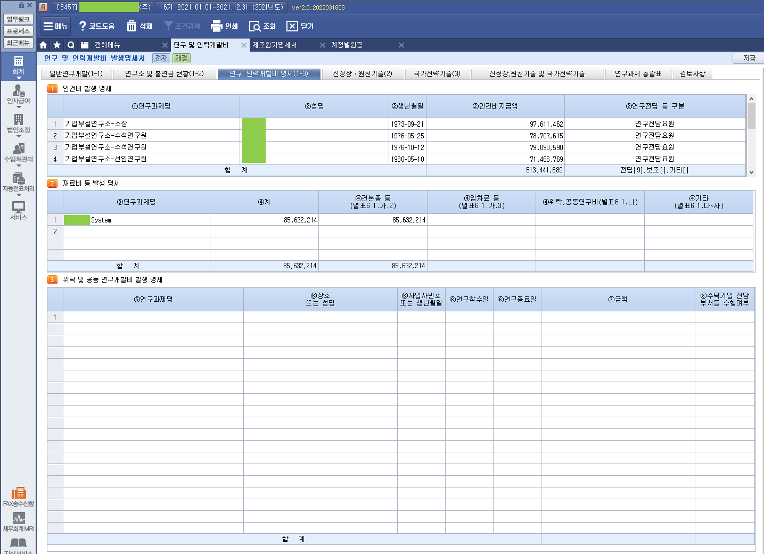Click the 인쇄 printer icon
This screenshot has width=764, height=554.
coord(216,26)
